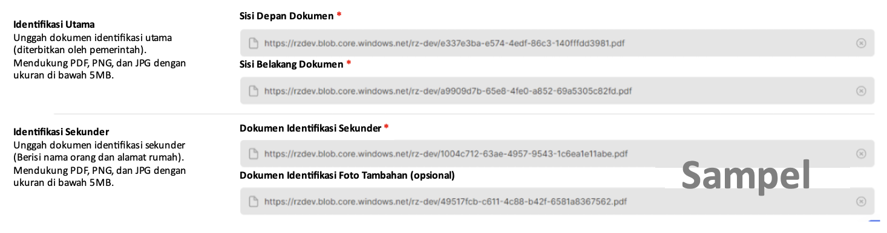Click file icon in Sisi Depan Dokumen field
The width and height of the screenshot is (887, 233).
click(254, 43)
